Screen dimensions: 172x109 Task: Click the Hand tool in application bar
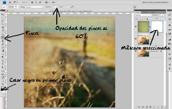(32, 2)
